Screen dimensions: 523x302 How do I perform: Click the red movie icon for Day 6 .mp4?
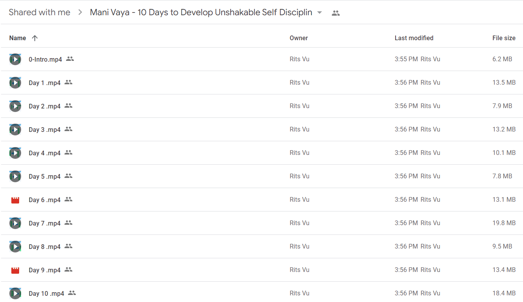pyautogui.click(x=15, y=200)
